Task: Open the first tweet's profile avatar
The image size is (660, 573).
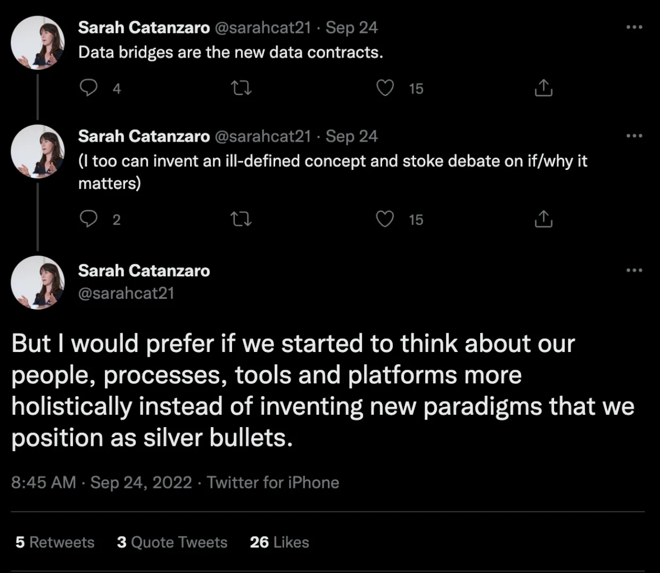Action: pyautogui.click(x=38, y=43)
